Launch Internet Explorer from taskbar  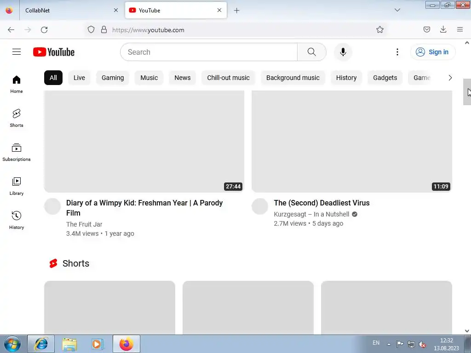click(x=41, y=344)
